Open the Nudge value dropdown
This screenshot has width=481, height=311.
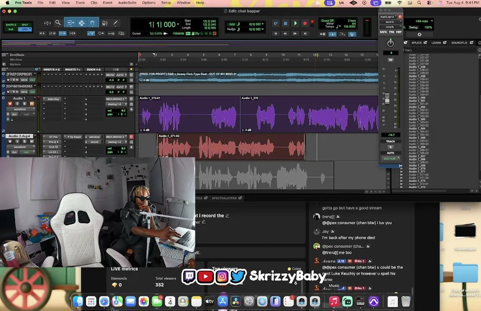coord(263,29)
